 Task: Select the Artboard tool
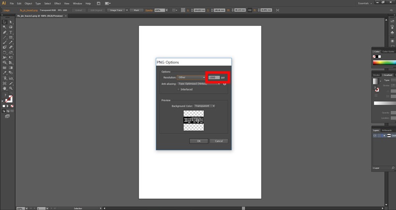click(4, 83)
